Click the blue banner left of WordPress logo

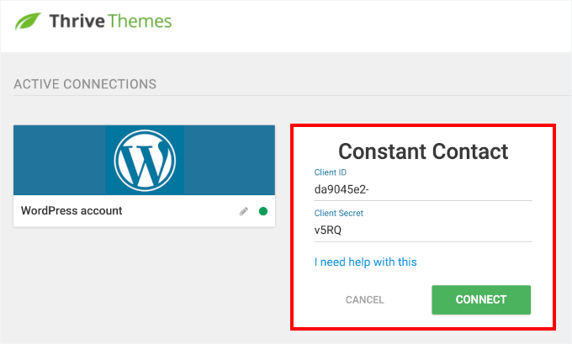coord(59,160)
